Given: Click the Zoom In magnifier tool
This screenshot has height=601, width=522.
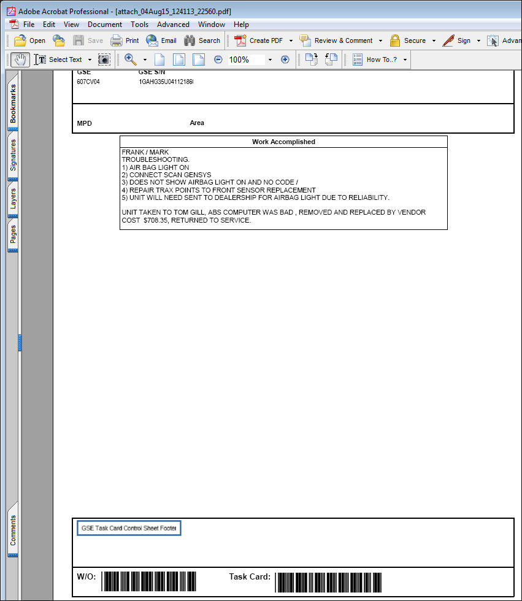Looking at the screenshot, I should [x=131, y=60].
